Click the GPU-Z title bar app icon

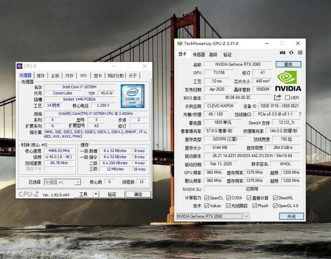179,43
